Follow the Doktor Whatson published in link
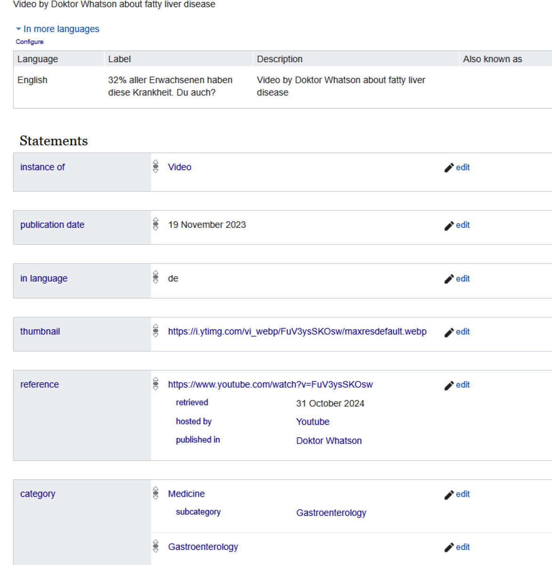 pos(329,441)
